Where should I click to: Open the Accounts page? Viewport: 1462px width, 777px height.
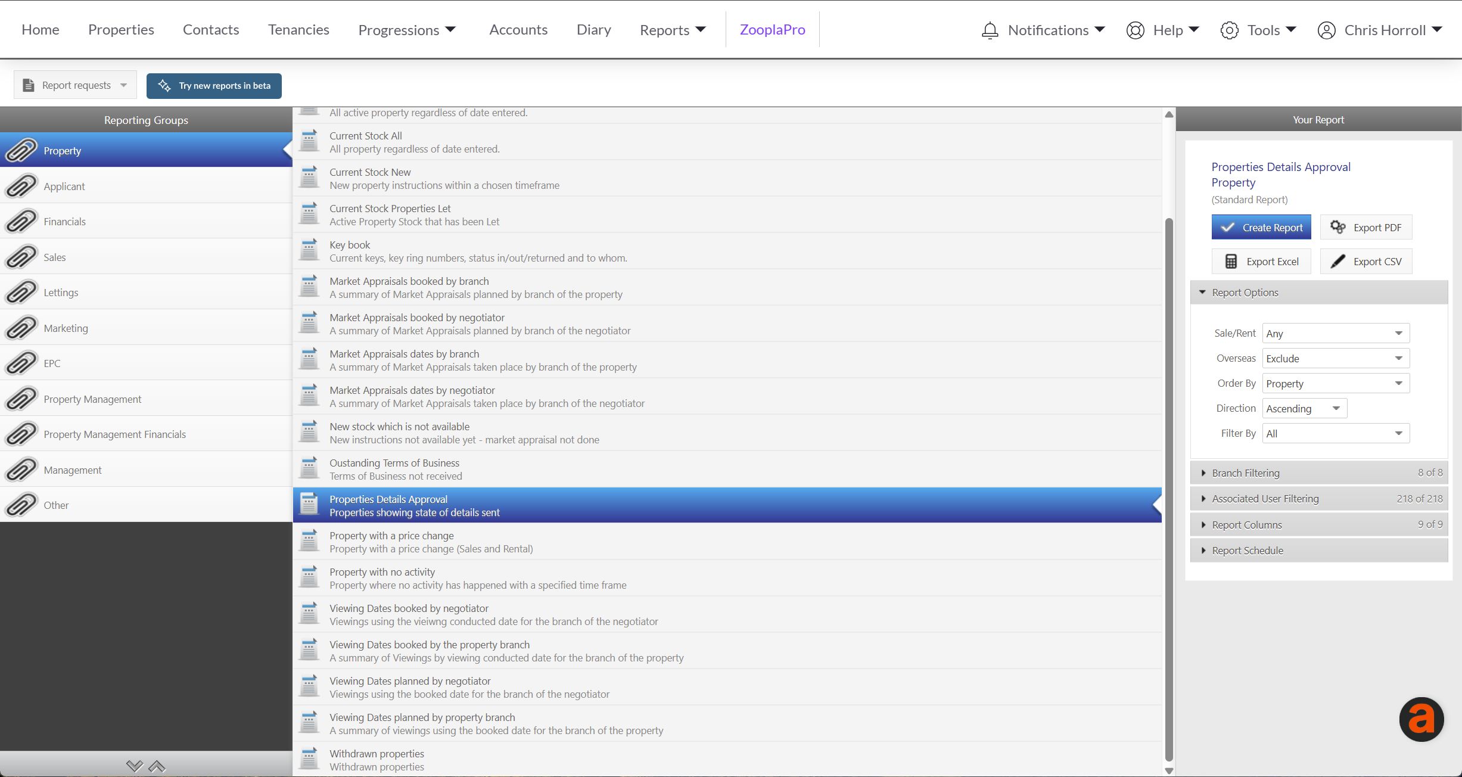pyautogui.click(x=518, y=30)
